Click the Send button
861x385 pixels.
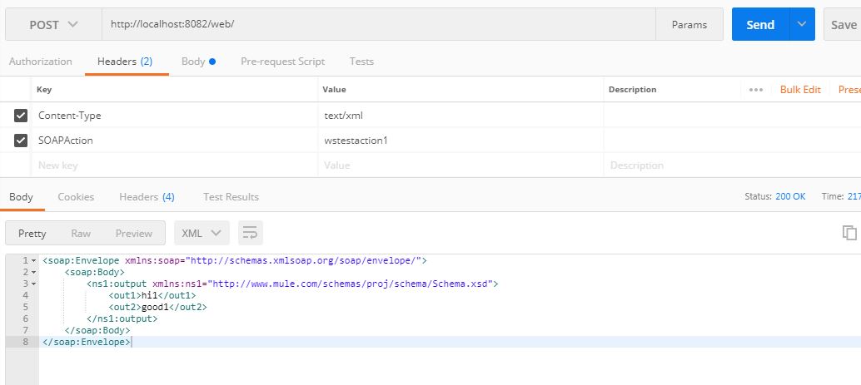[x=760, y=25]
